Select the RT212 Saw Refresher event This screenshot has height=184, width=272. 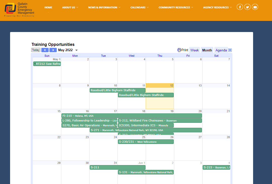pyautogui.click(x=48, y=64)
